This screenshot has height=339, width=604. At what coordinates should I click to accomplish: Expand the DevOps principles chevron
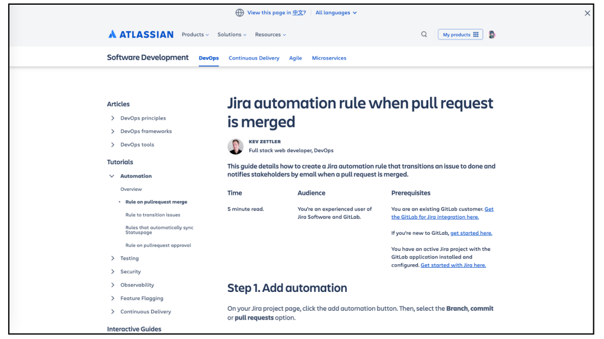(113, 118)
